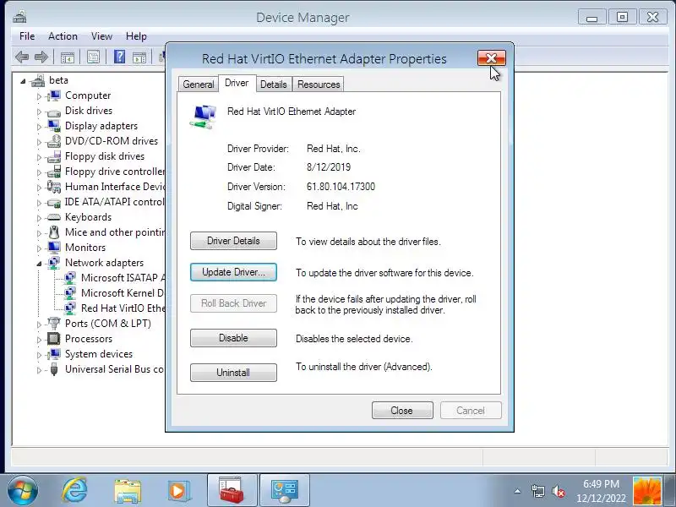The image size is (676, 507).
Task: Switch to the Resources tab
Action: [x=319, y=84]
